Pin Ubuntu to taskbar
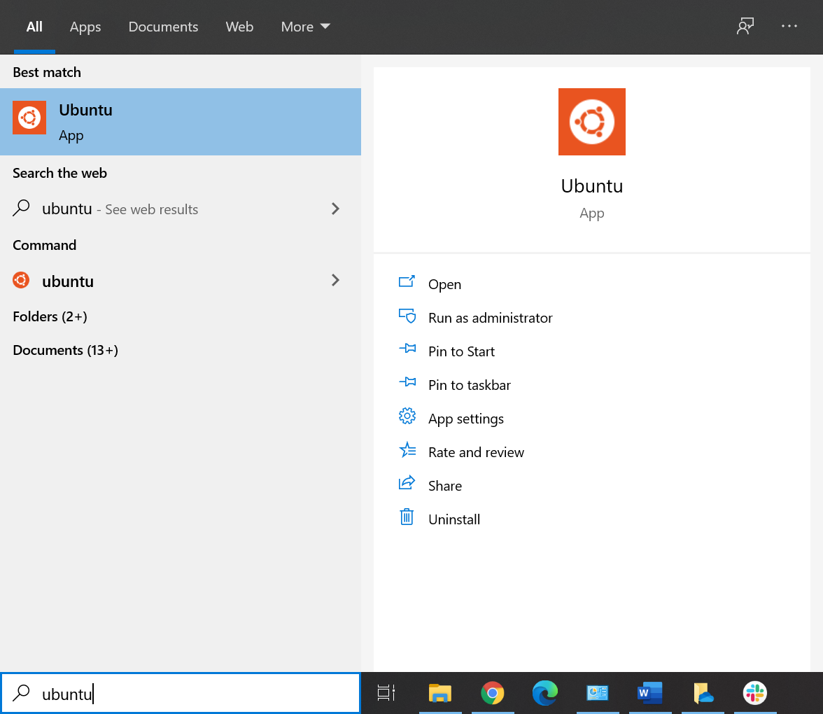Viewport: 823px width, 714px height. (470, 384)
